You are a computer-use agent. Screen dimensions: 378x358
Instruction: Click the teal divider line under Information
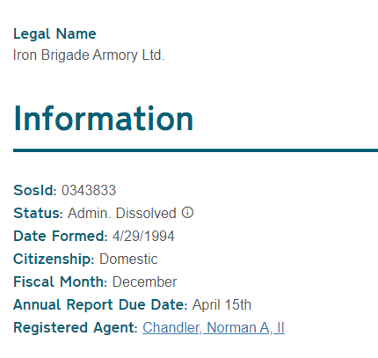coord(195,150)
